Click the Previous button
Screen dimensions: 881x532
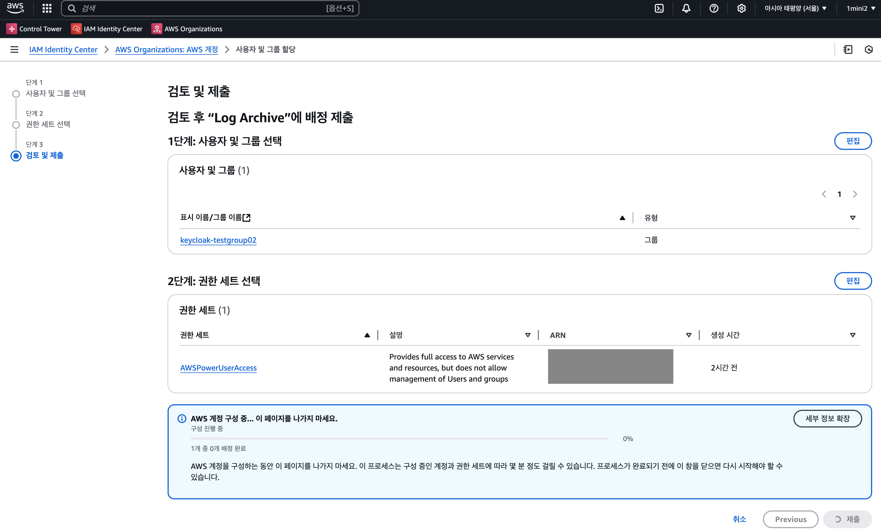coord(790,519)
